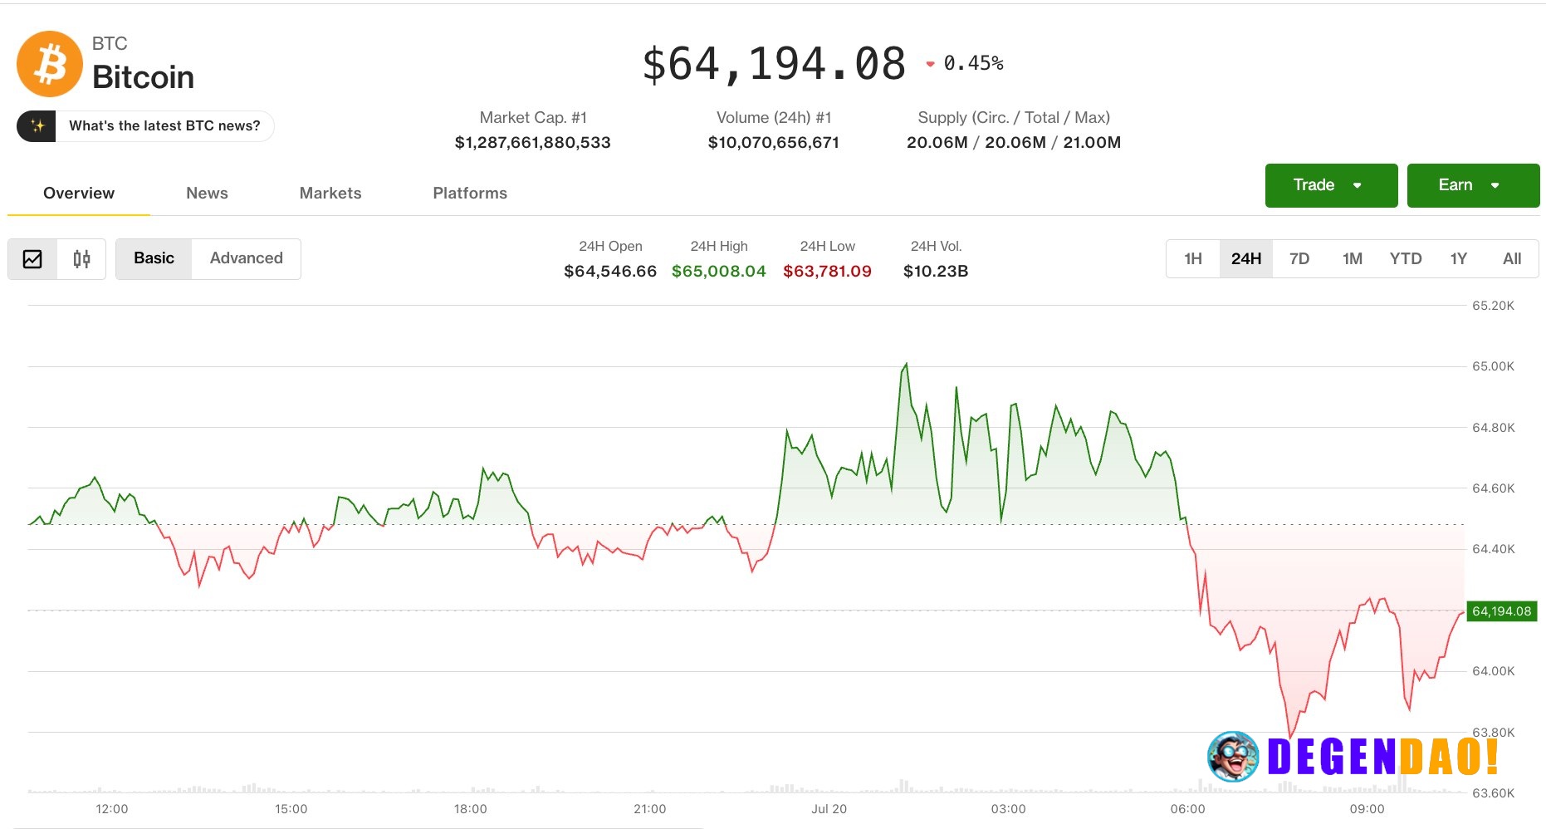The image size is (1546, 829).
Task: Set chart range to YTD
Action: tap(1406, 258)
